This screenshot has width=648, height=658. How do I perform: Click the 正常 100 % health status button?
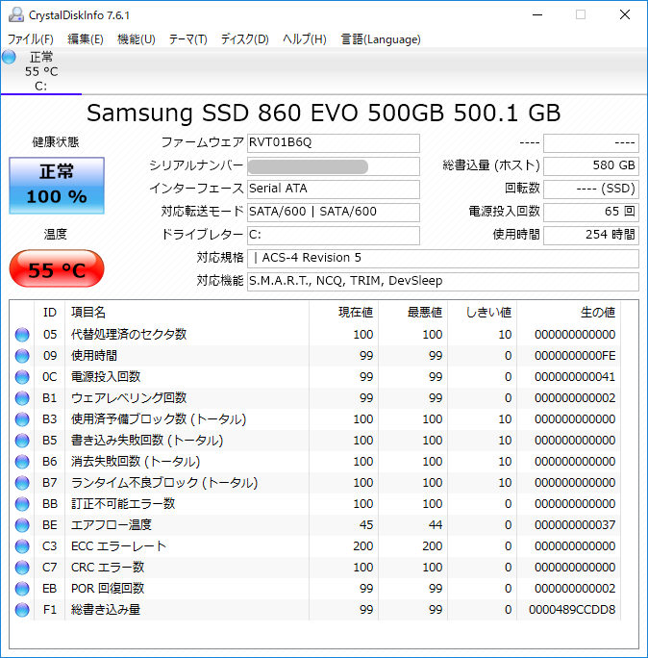coord(57,186)
